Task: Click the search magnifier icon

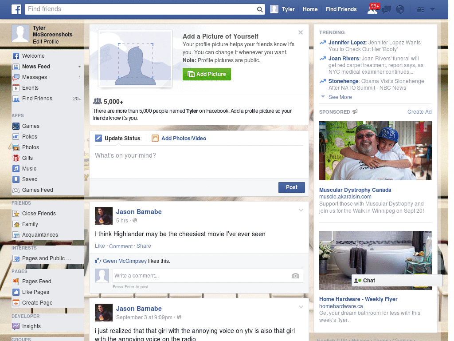Action: (x=260, y=10)
